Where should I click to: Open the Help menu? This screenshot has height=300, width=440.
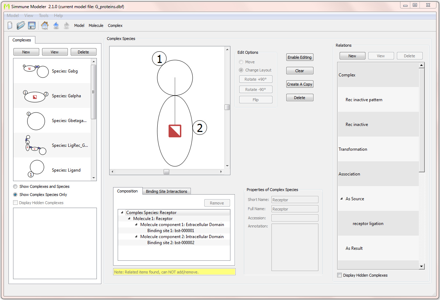tap(58, 16)
